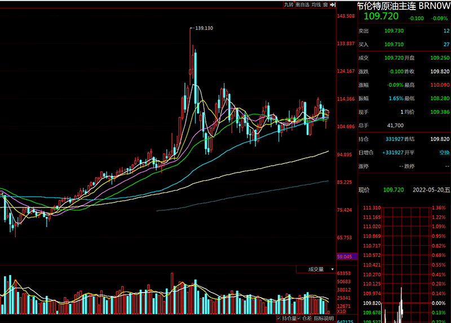Click the 卖出 ask price 109.730
Viewport: 451px width, 323px height.
pyautogui.click(x=393, y=32)
